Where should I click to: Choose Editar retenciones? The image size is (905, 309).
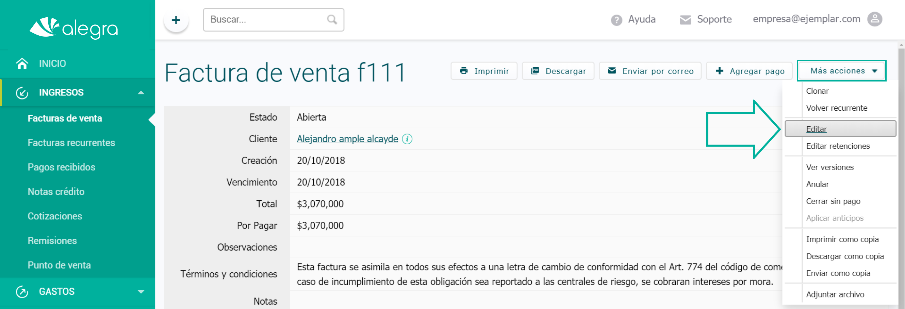[838, 146]
